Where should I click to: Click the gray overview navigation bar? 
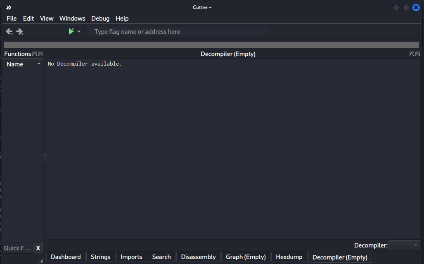click(x=211, y=45)
